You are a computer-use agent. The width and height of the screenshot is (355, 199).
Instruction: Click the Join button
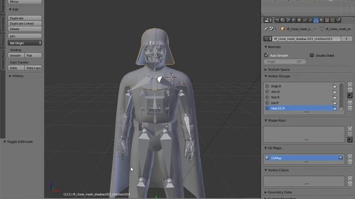point(25,36)
